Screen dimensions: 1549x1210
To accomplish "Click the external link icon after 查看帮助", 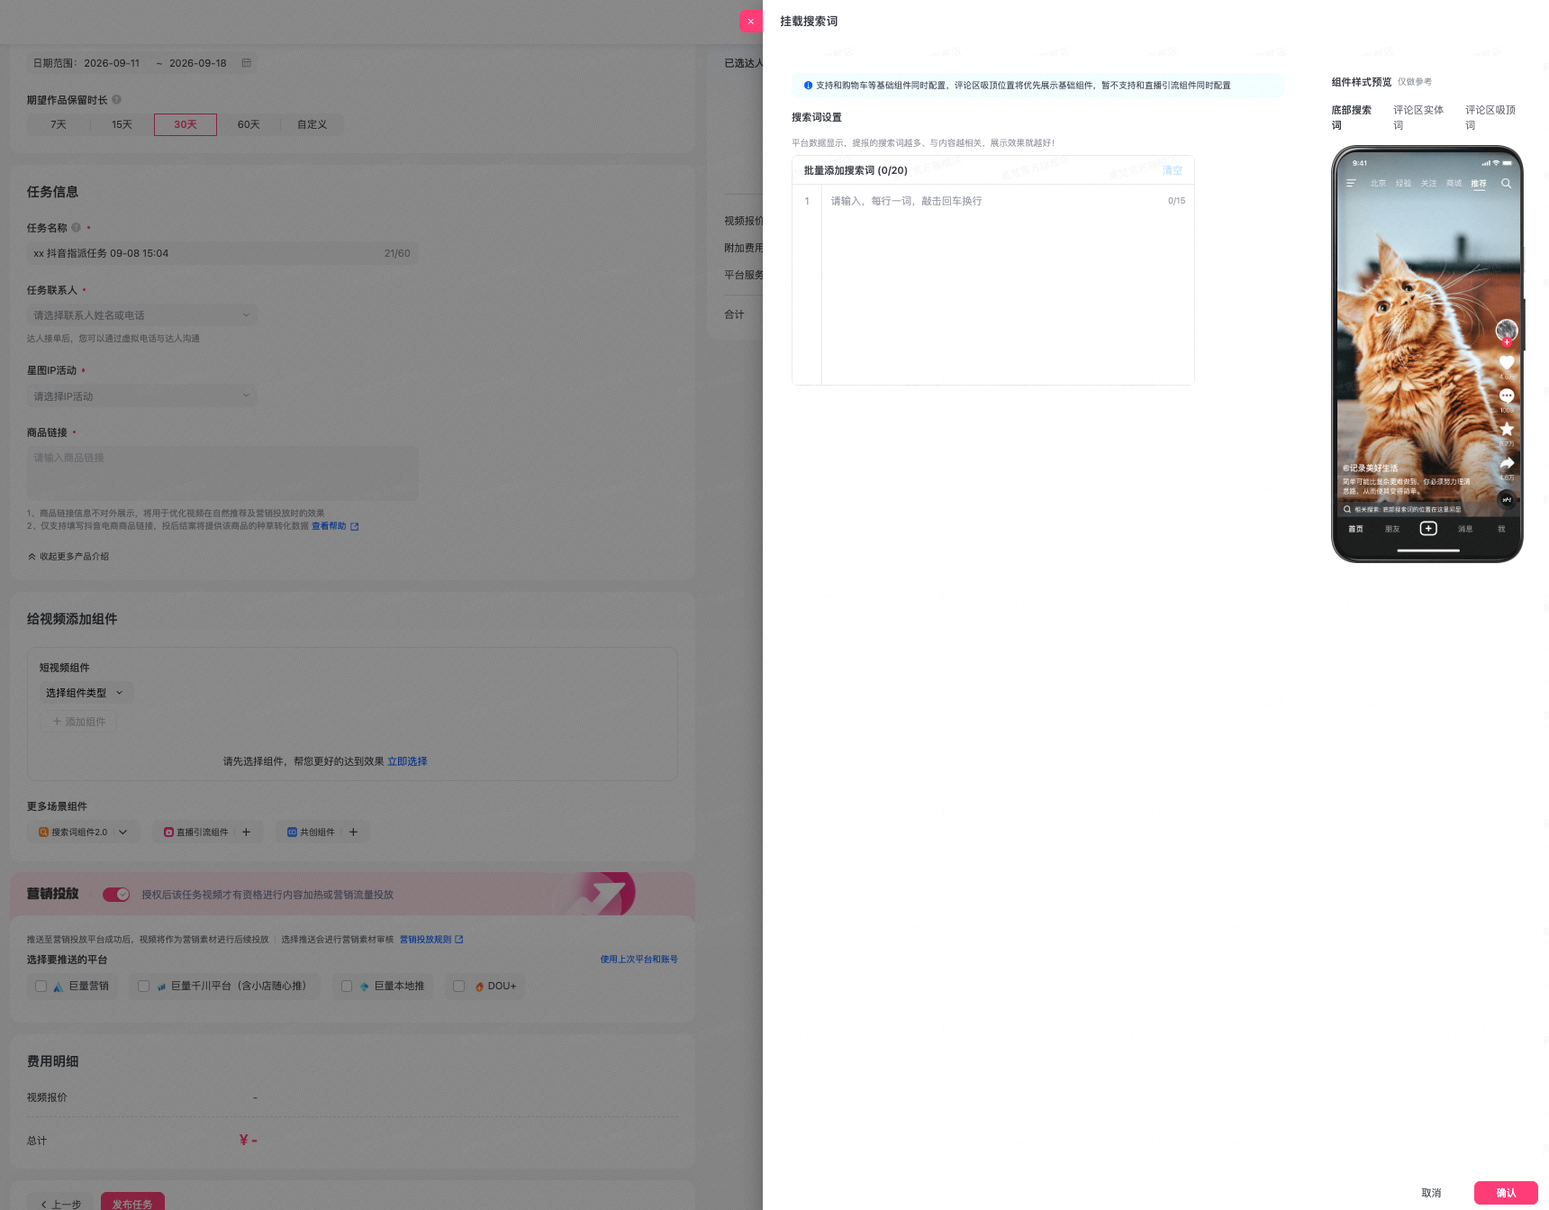I will [x=354, y=526].
